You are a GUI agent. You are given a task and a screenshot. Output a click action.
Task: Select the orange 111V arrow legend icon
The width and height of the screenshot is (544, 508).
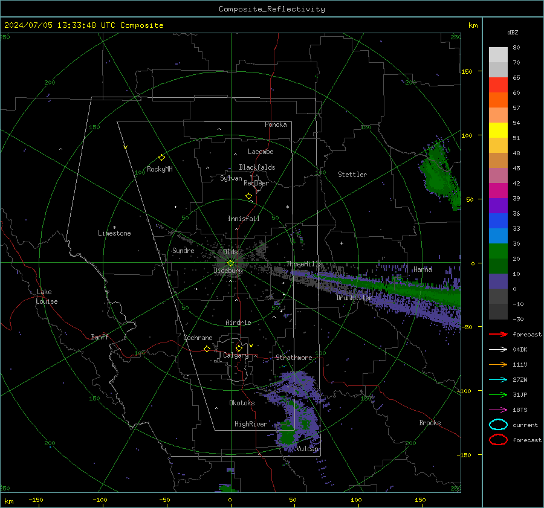[498, 364]
